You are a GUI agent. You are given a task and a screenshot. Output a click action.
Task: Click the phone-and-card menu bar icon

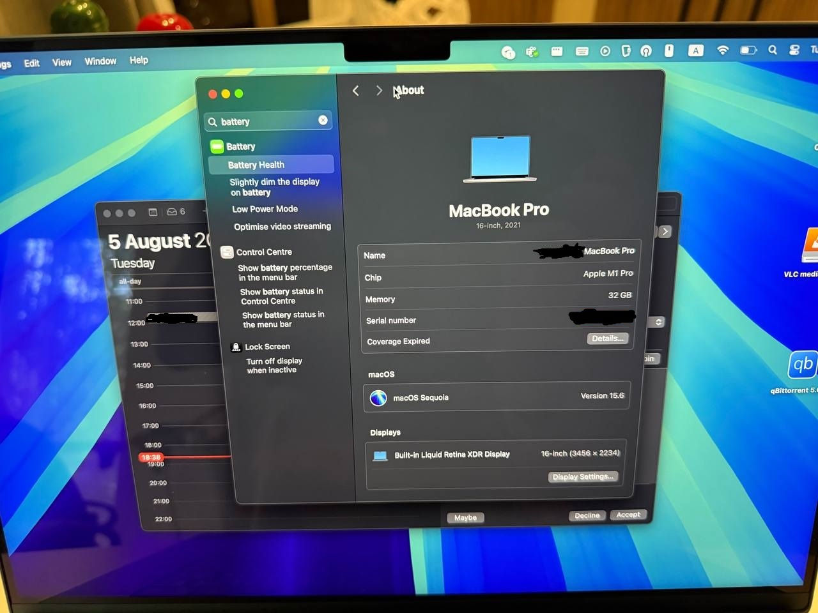pos(626,51)
